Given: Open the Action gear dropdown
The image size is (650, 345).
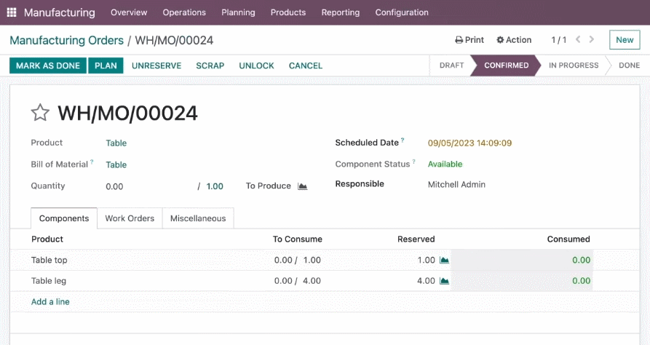Looking at the screenshot, I should click(x=514, y=40).
